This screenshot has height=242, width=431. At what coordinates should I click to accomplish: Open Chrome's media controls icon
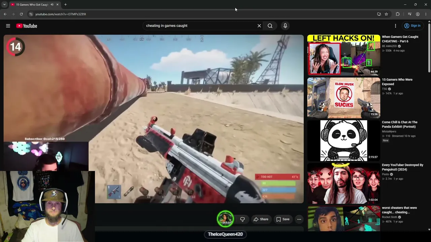coord(409,14)
